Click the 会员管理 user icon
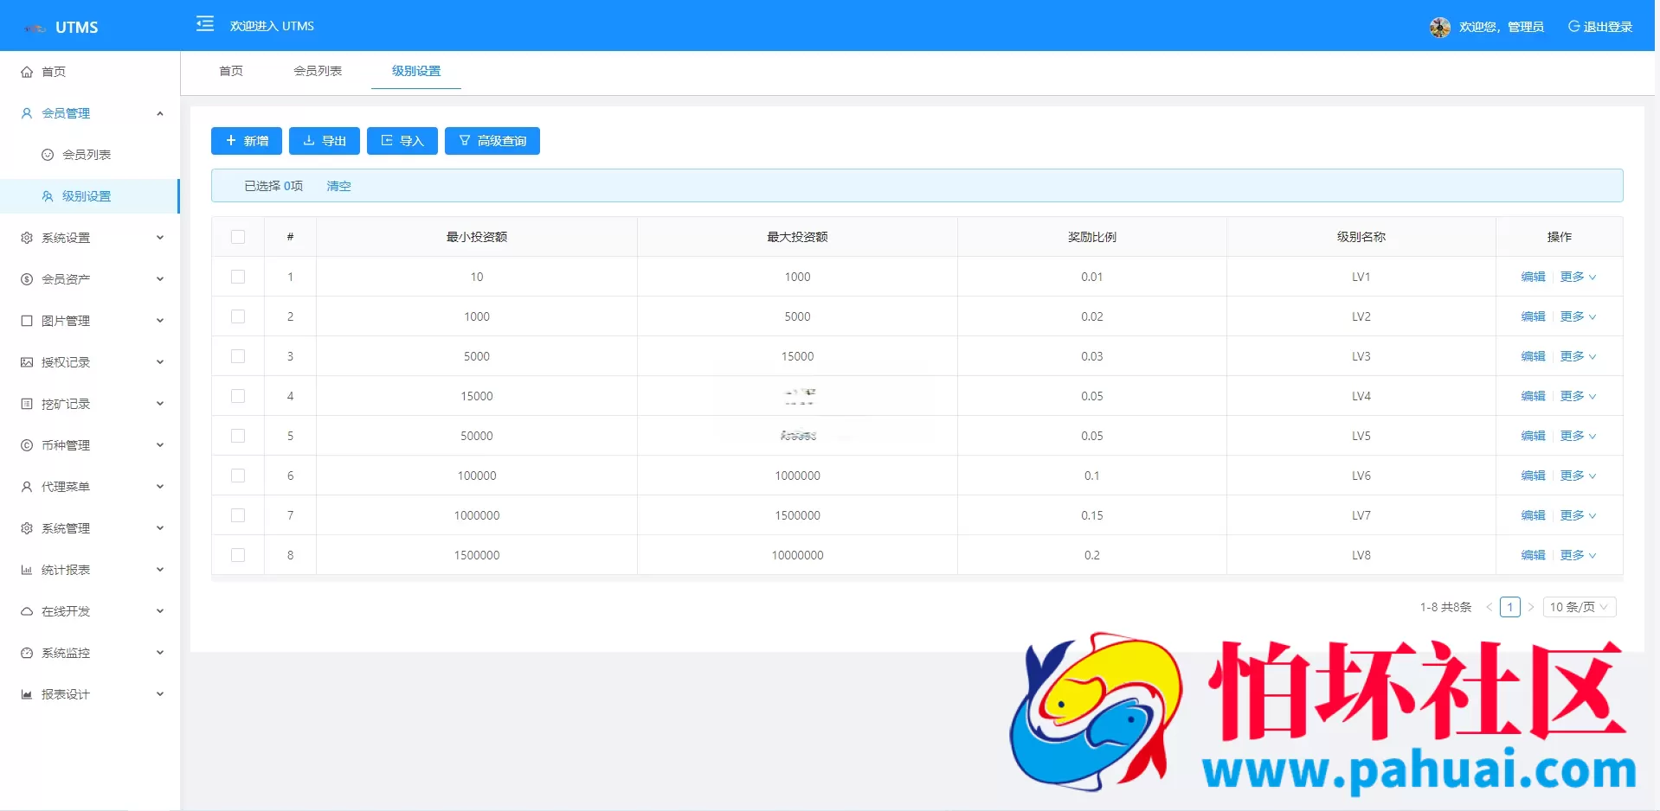This screenshot has width=1660, height=811. click(x=27, y=113)
